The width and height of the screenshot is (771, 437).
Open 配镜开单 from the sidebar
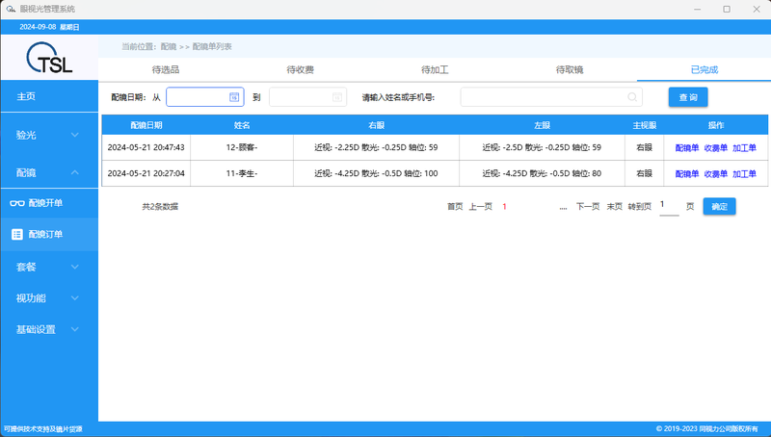pyautogui.click(x=49, y=203)
